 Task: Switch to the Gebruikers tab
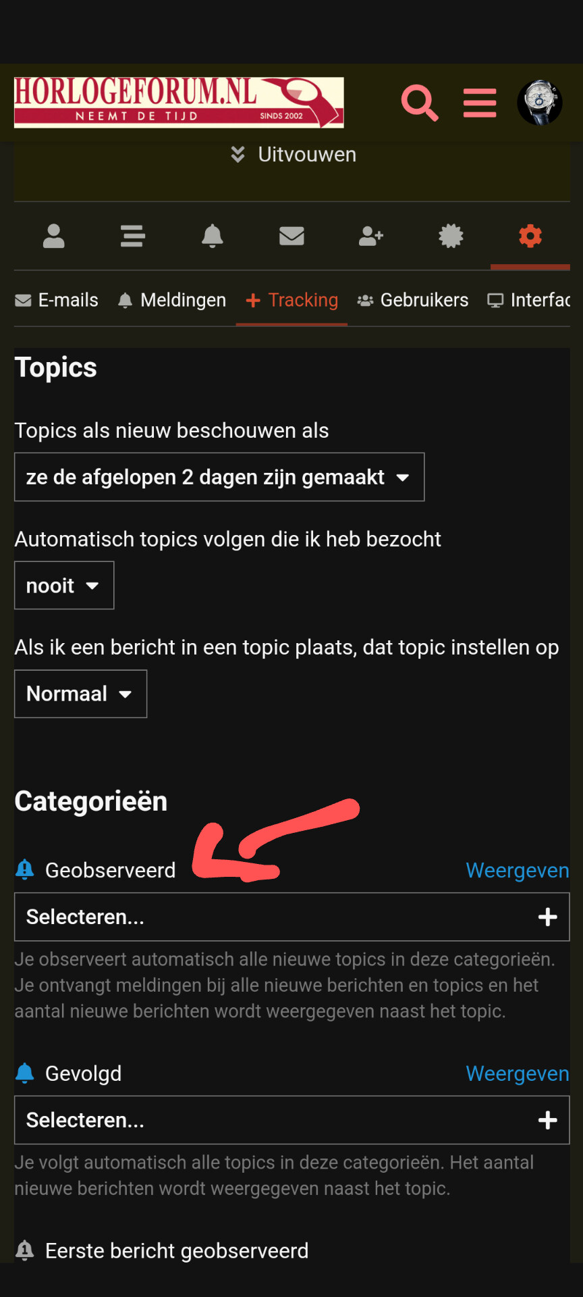[412, 300]
